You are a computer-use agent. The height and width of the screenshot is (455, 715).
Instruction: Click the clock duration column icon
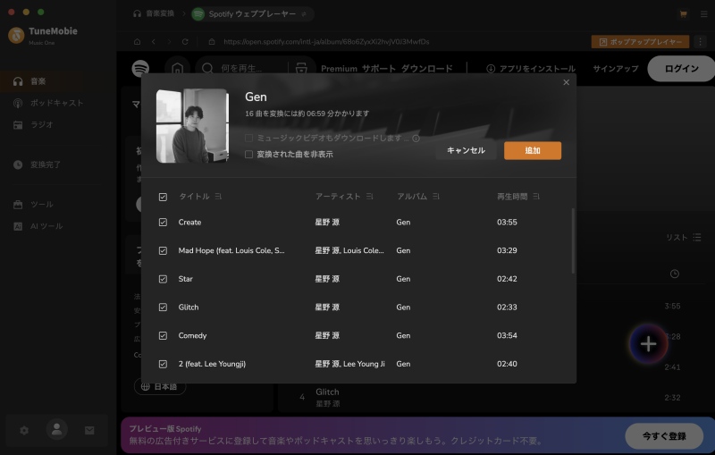point(675,274)
